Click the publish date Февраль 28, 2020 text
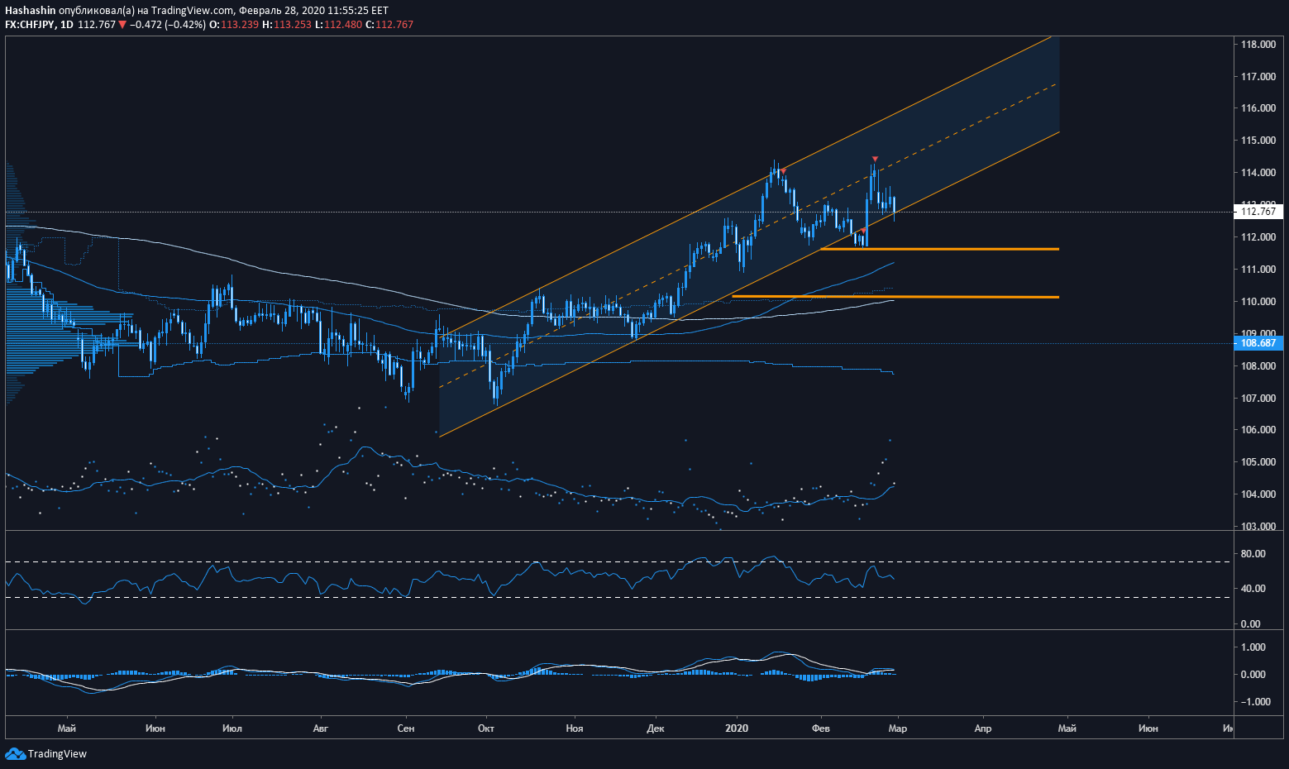Image resolution: width=1289 pixels, height=769 pixels. 284,11
